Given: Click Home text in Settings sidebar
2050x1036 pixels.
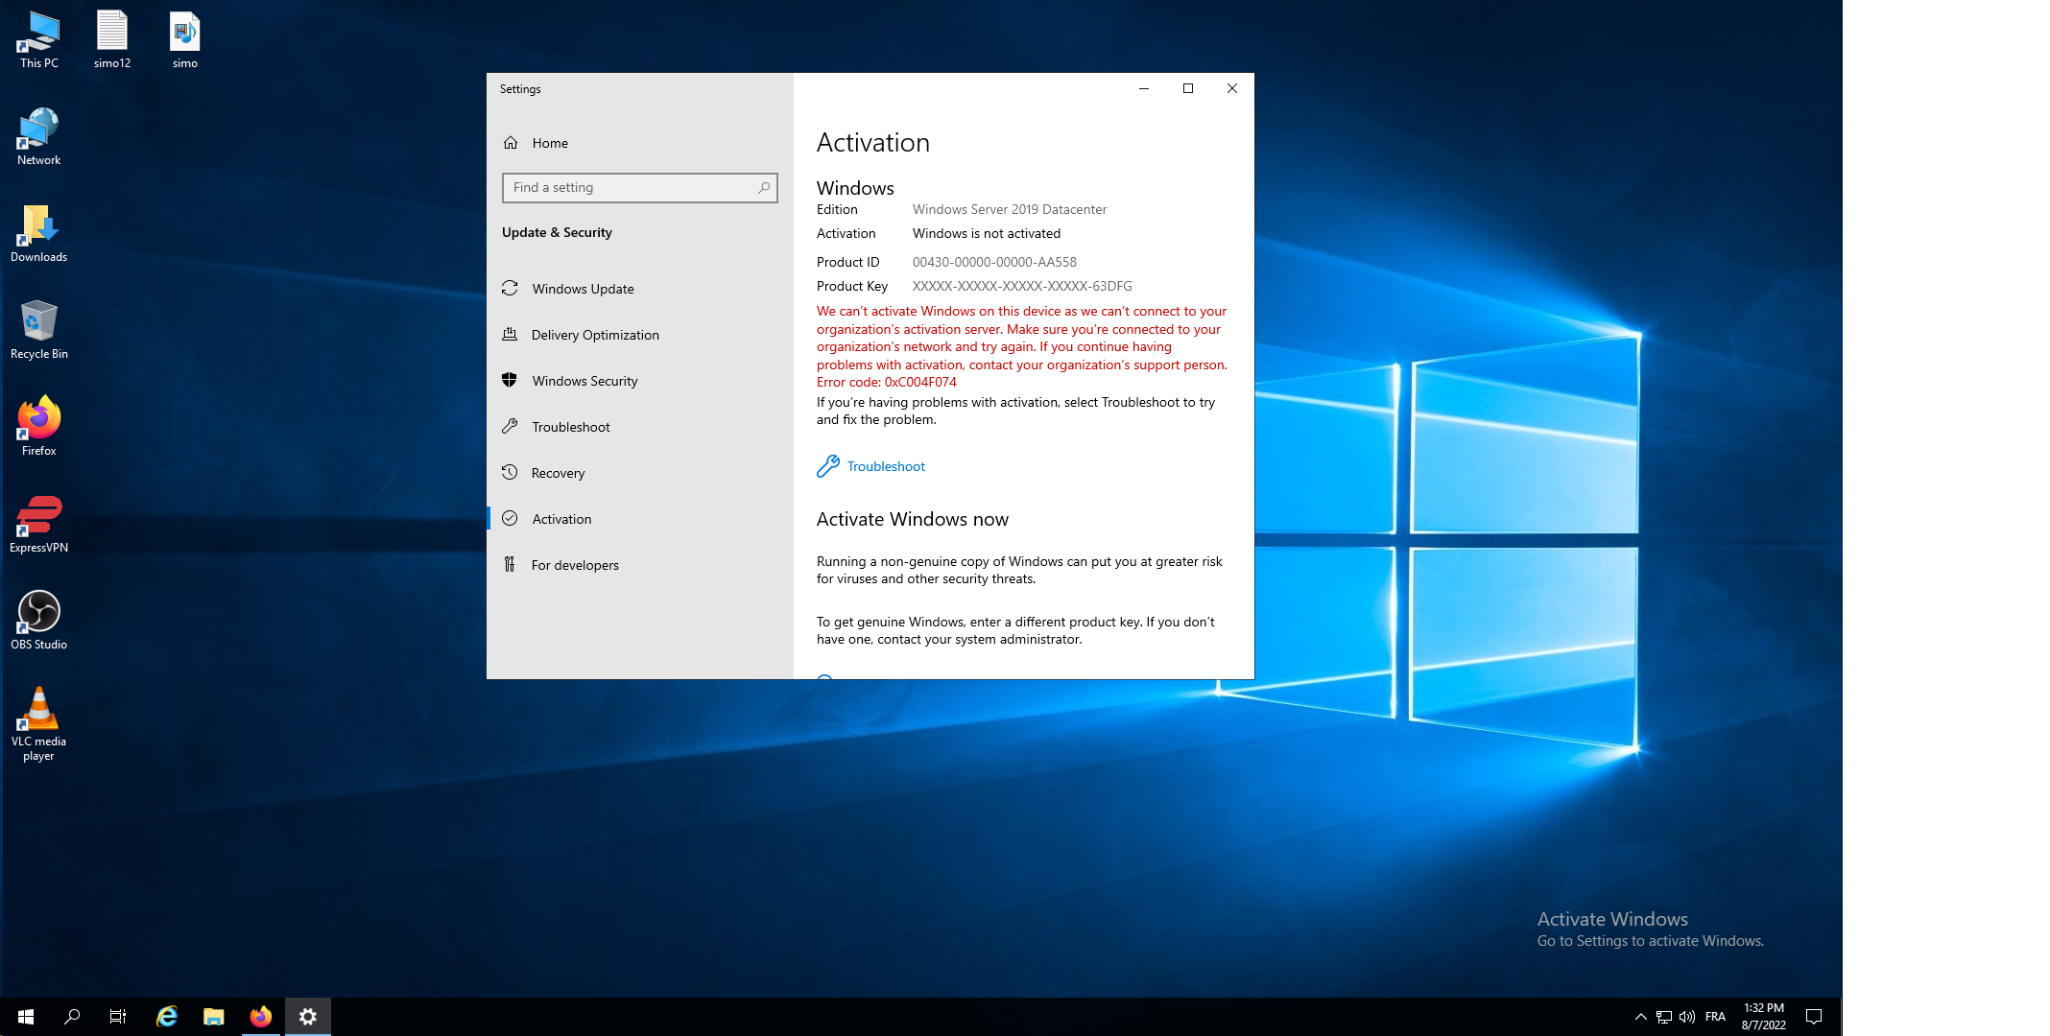Looking at the screenshot, I should pos(550,143).
